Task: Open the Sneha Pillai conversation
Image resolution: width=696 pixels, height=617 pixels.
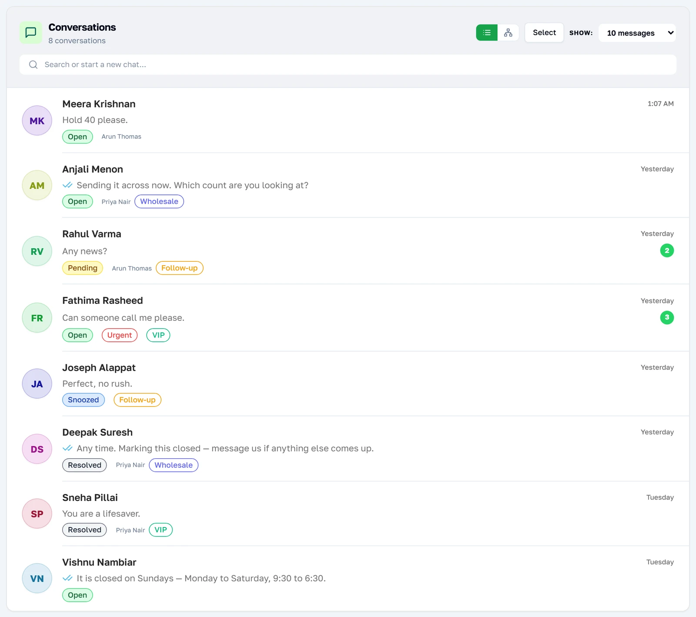Action: pos(348,514)
